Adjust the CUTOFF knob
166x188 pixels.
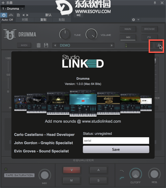click(x=136, y=174)
